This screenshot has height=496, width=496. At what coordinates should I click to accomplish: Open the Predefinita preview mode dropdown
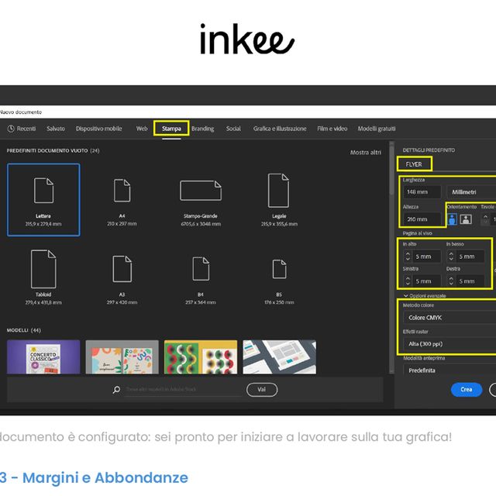click(449, 370)
